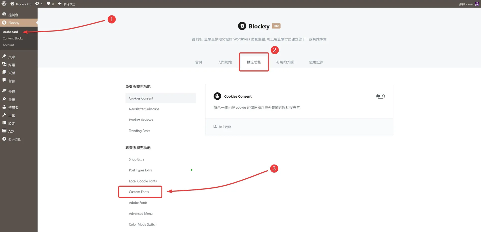Open the ACF menu label
Screen dimensions: 481x232
click(11, 132)
